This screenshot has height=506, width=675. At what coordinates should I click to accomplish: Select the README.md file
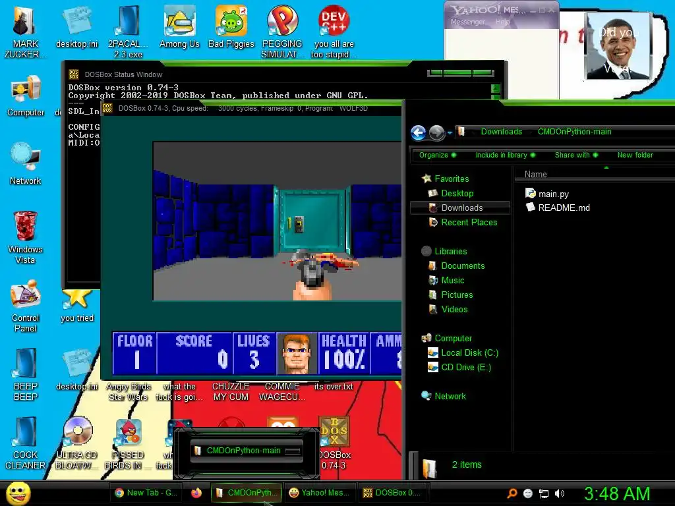pyautogui.click(x=558, y=208)
